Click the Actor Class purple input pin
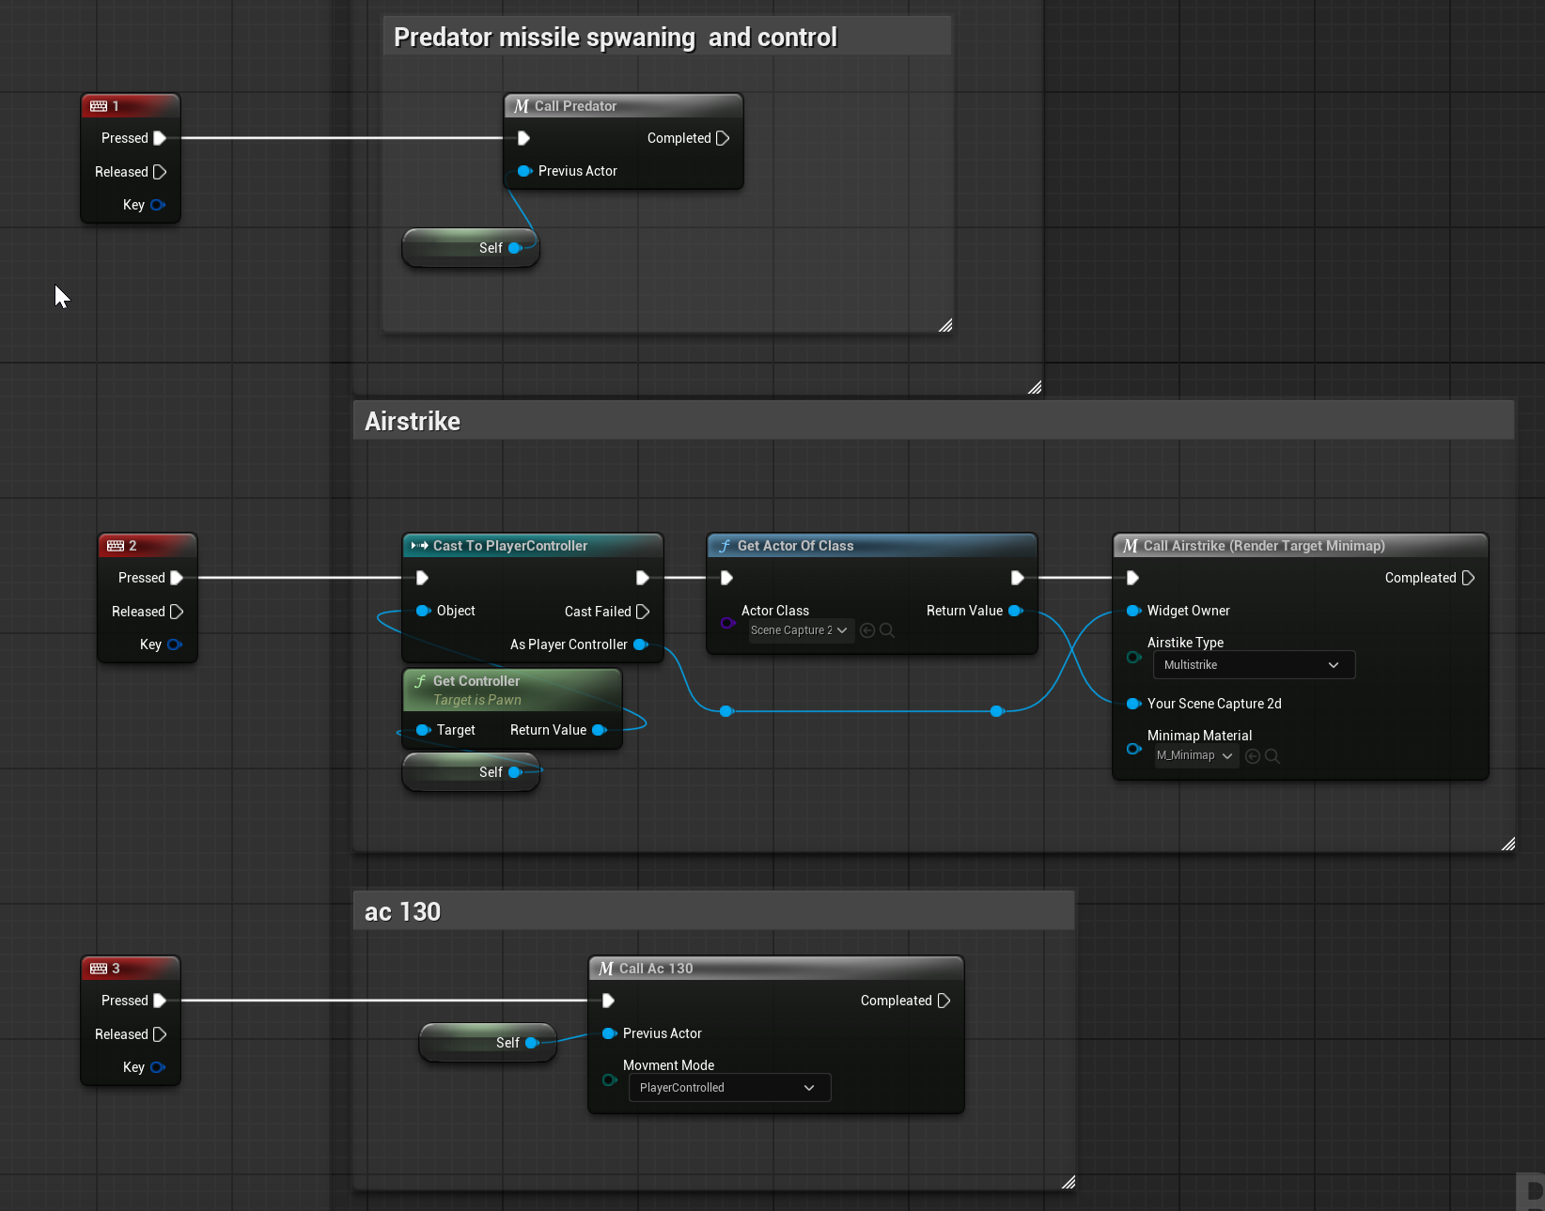The image size is (1545, 1211). click(727, 623)
